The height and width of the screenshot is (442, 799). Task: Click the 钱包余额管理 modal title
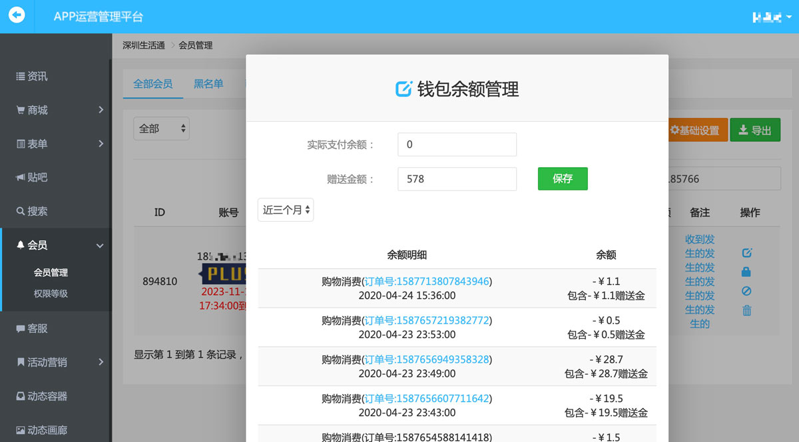(x=467, y=89)
